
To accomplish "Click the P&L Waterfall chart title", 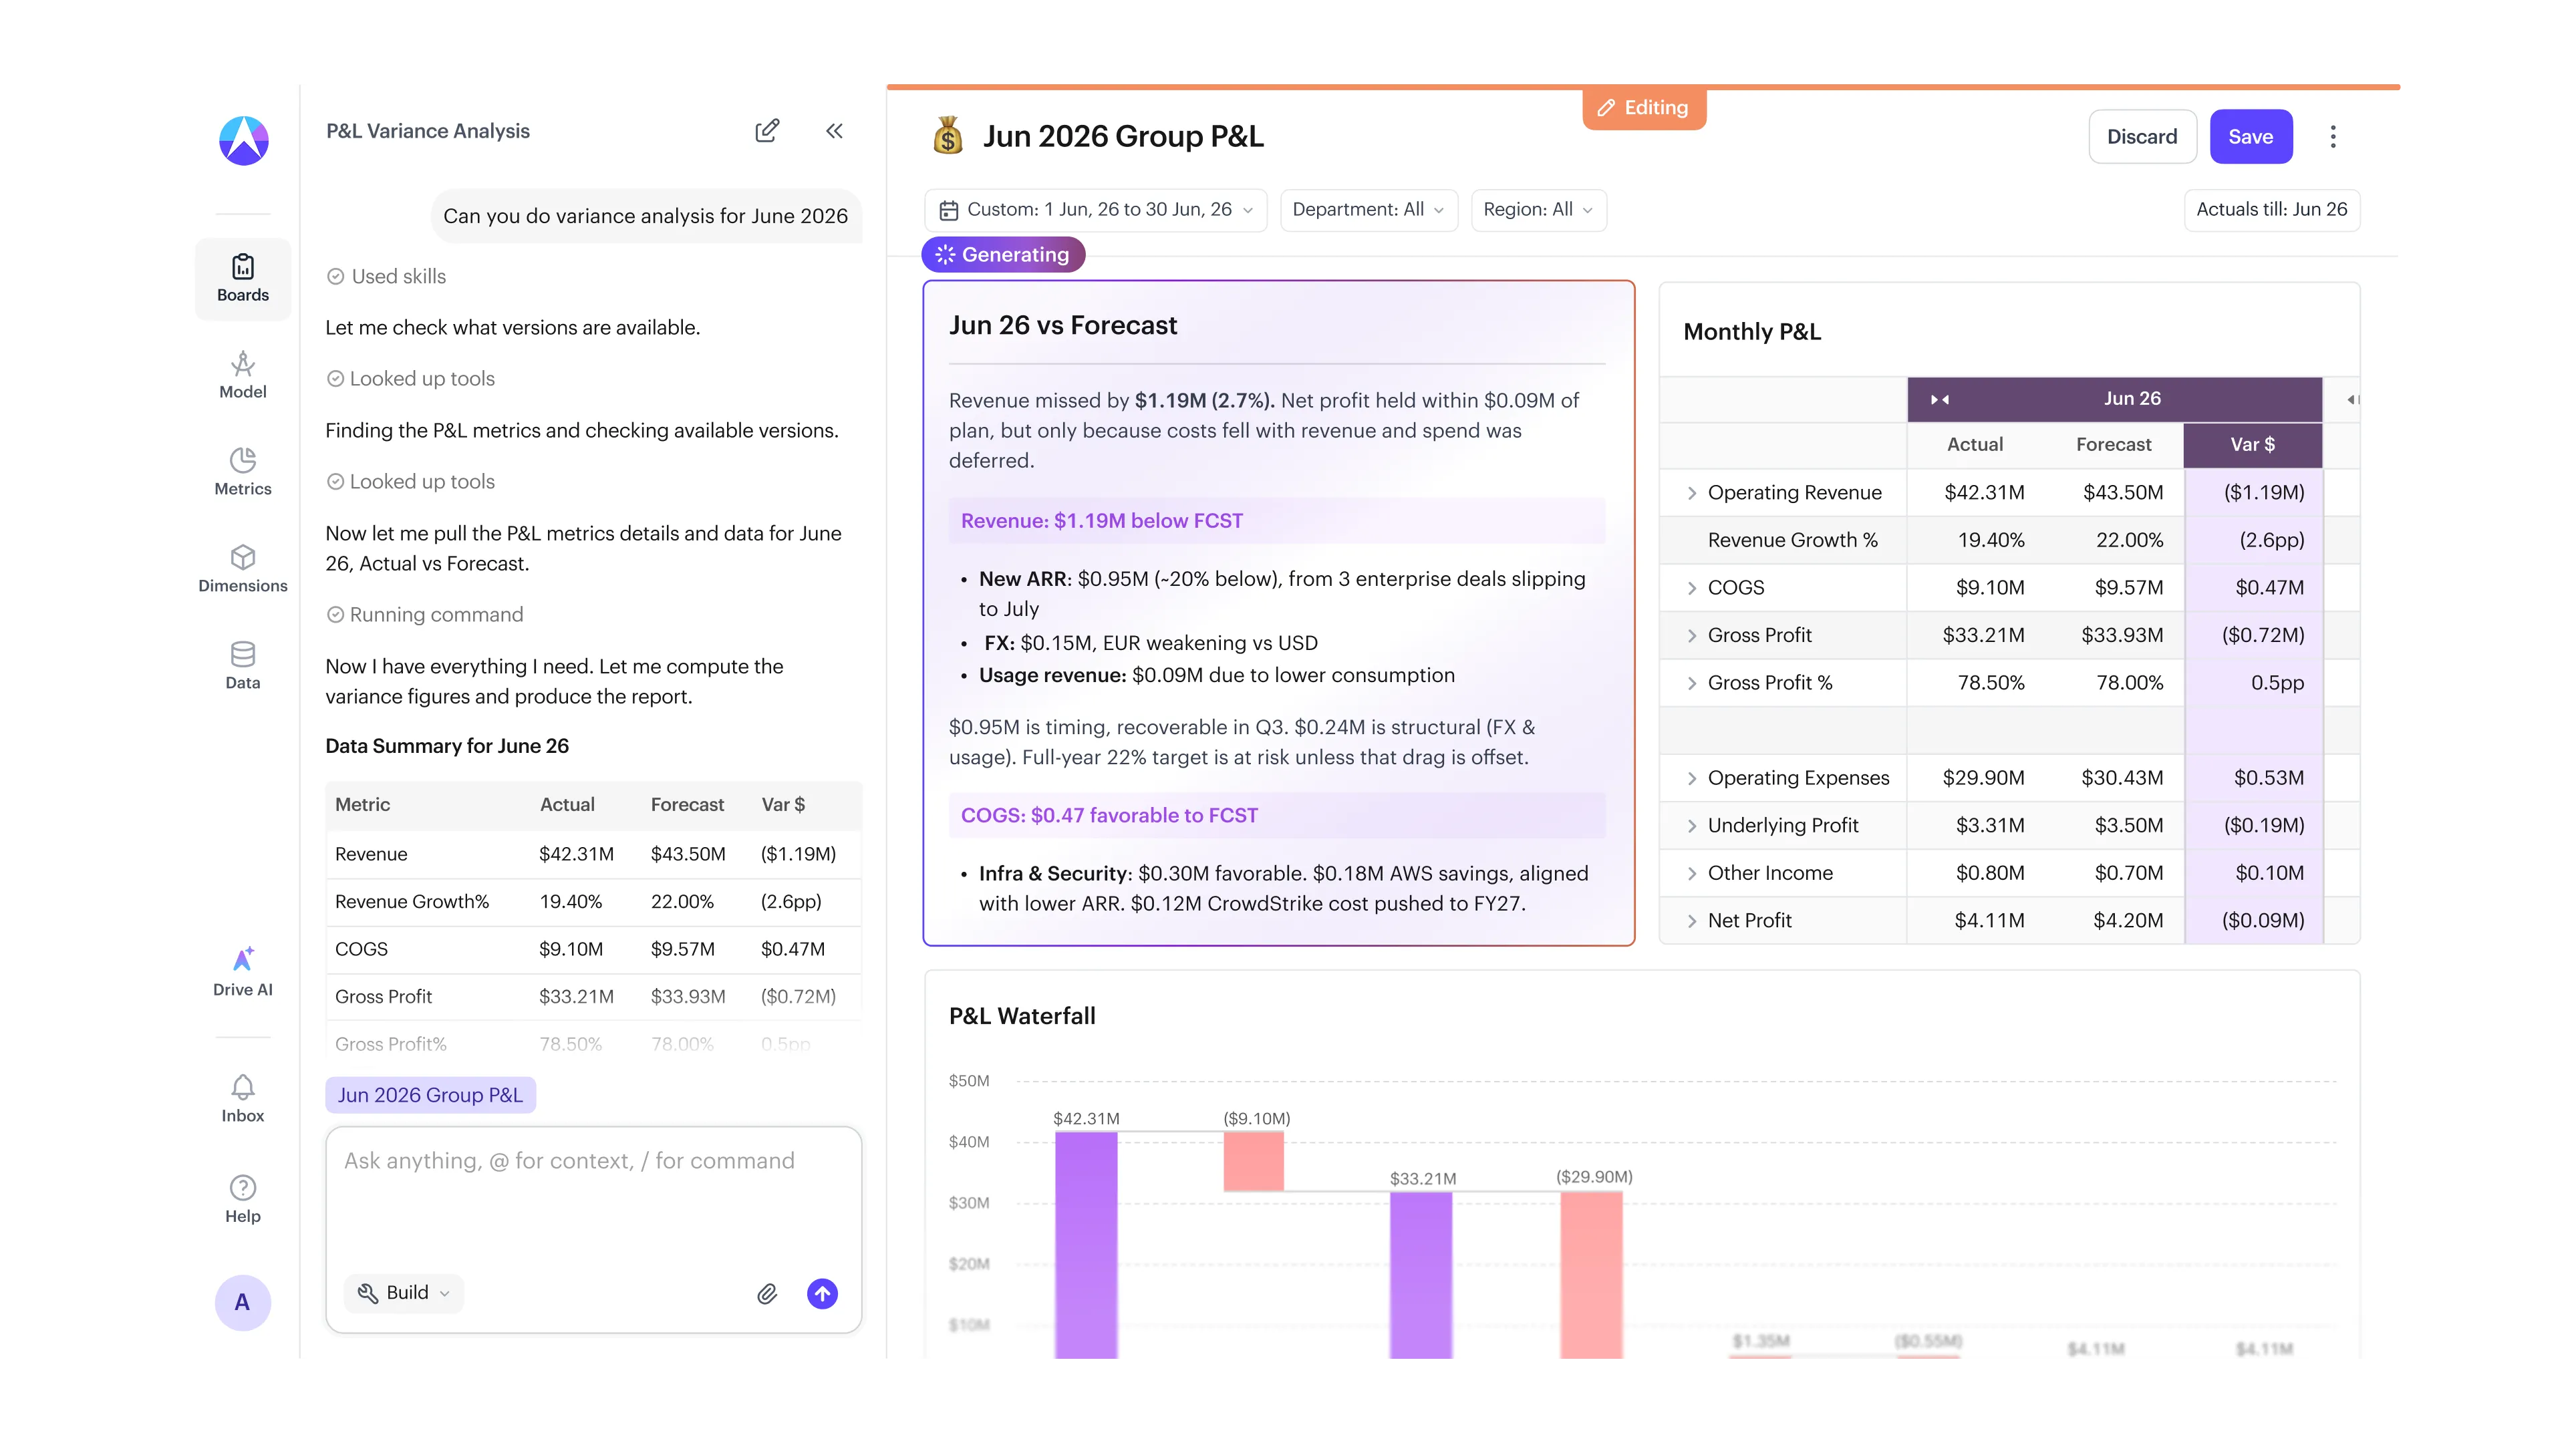I will pos(1022,1017).
